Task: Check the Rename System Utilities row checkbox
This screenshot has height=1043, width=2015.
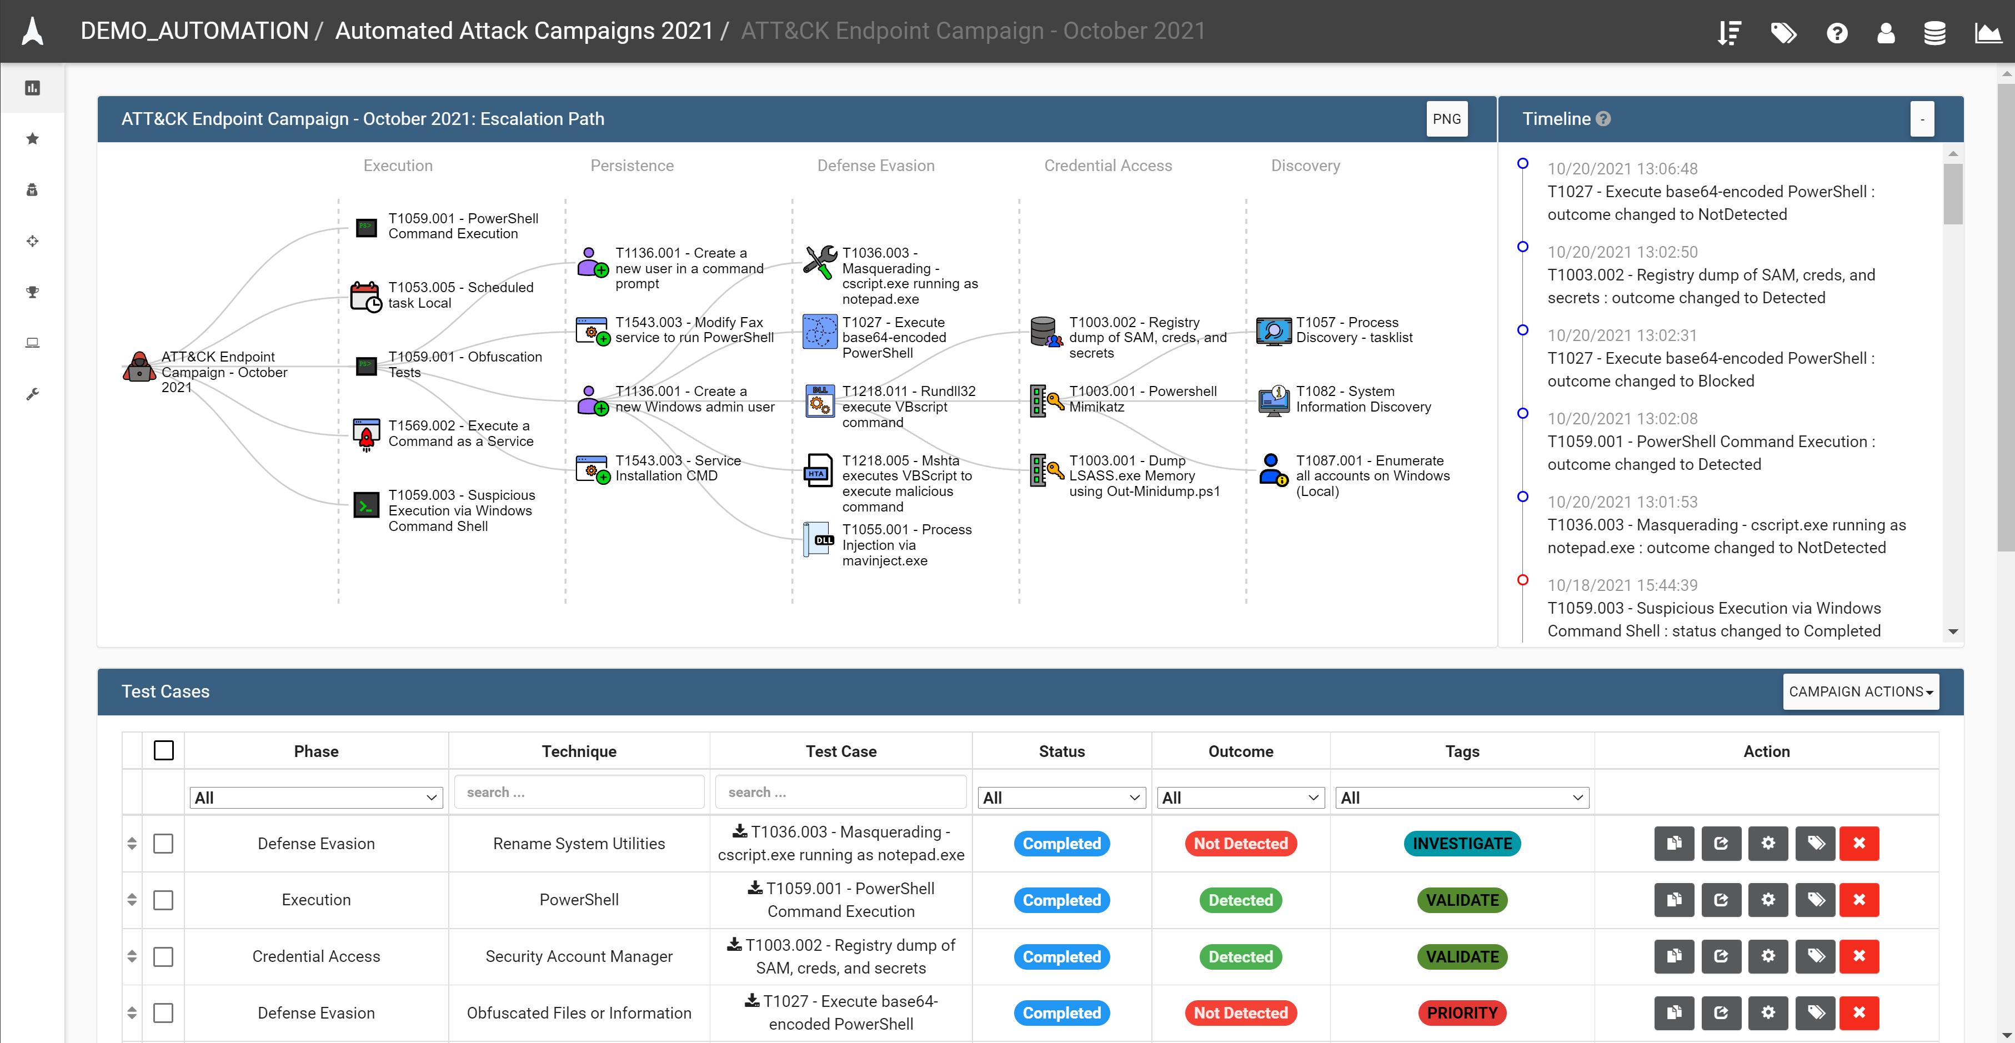Action: pyautogui.click(x=163, y=843)
